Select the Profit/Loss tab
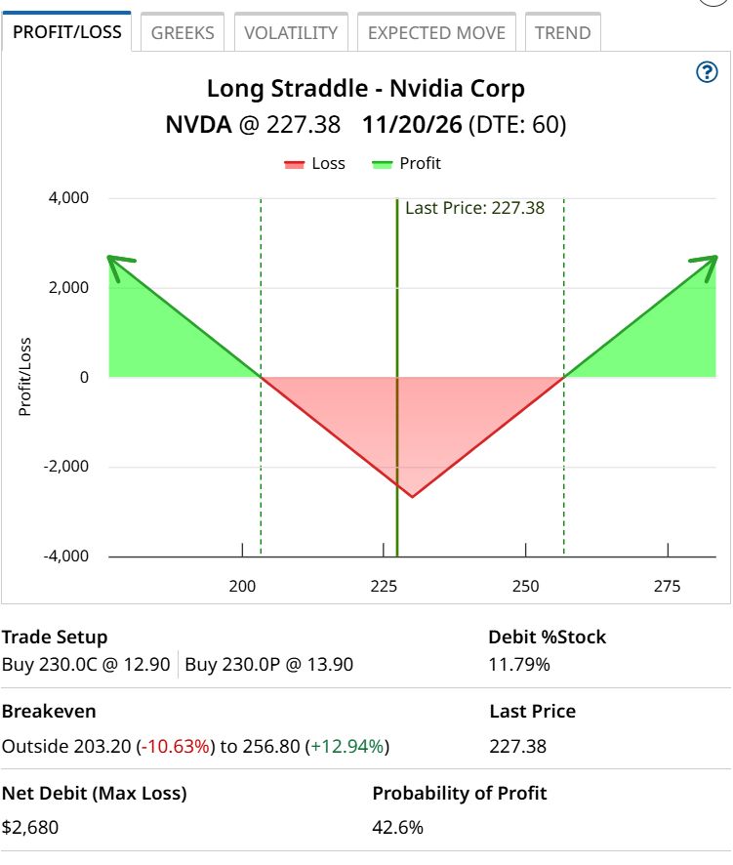The height and width of the screenshot is (865, 733). click(66, 31)
